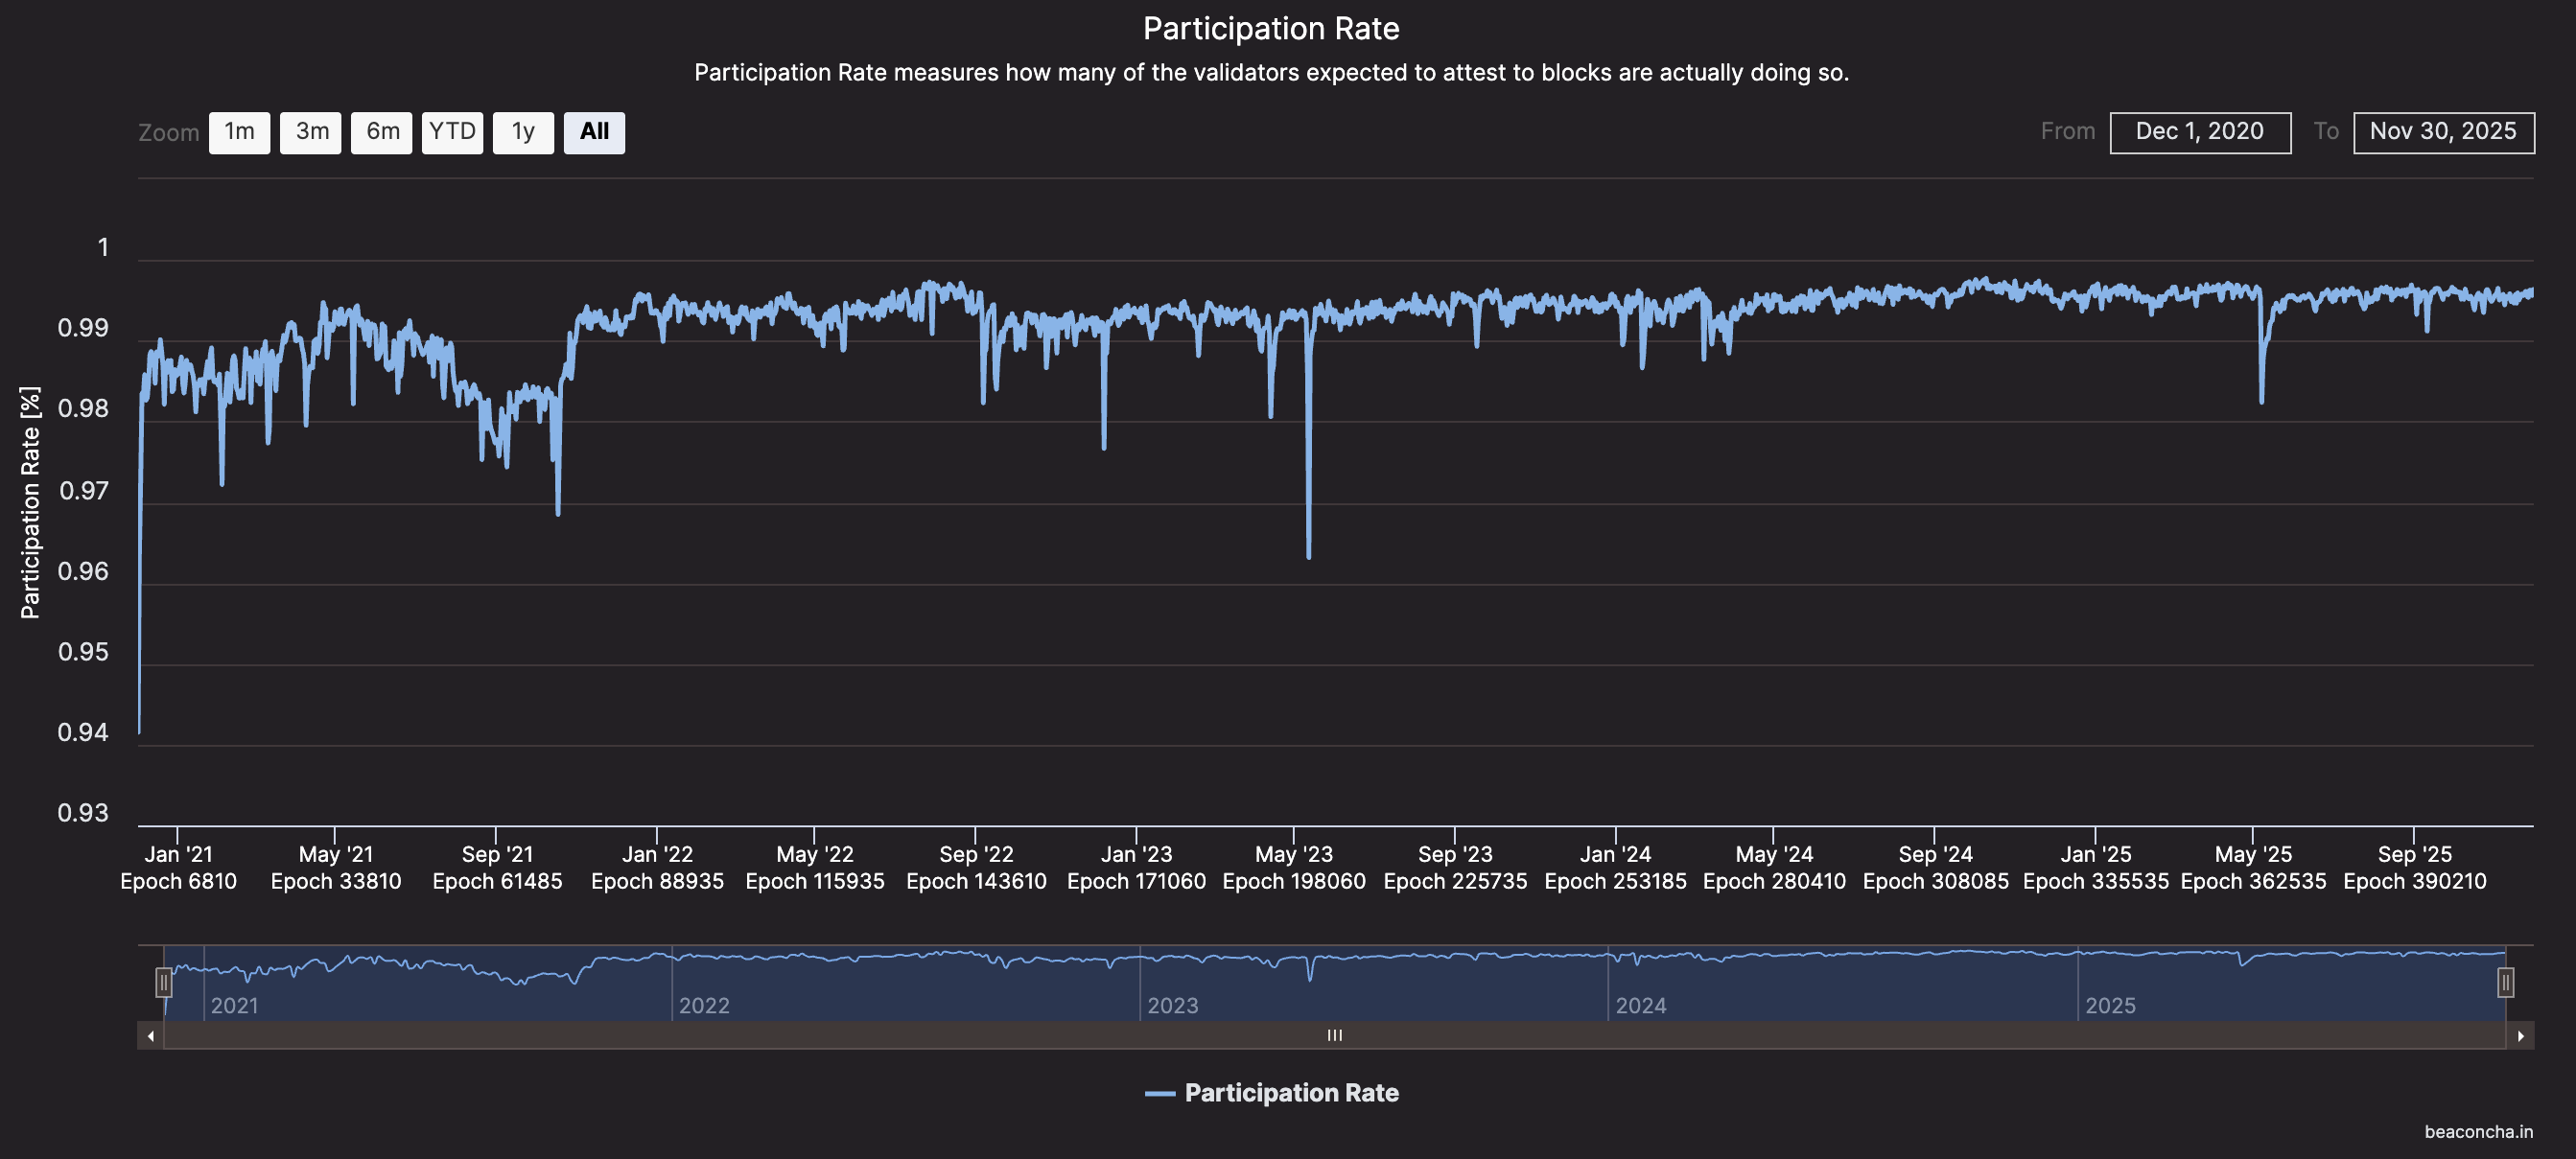Click the Participation Rate chart title
The width and height of the screenshot is (2576, 1159).
point(1271,28)
